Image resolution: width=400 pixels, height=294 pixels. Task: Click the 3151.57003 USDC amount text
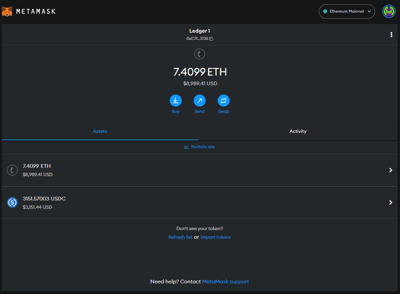point(44,199)
